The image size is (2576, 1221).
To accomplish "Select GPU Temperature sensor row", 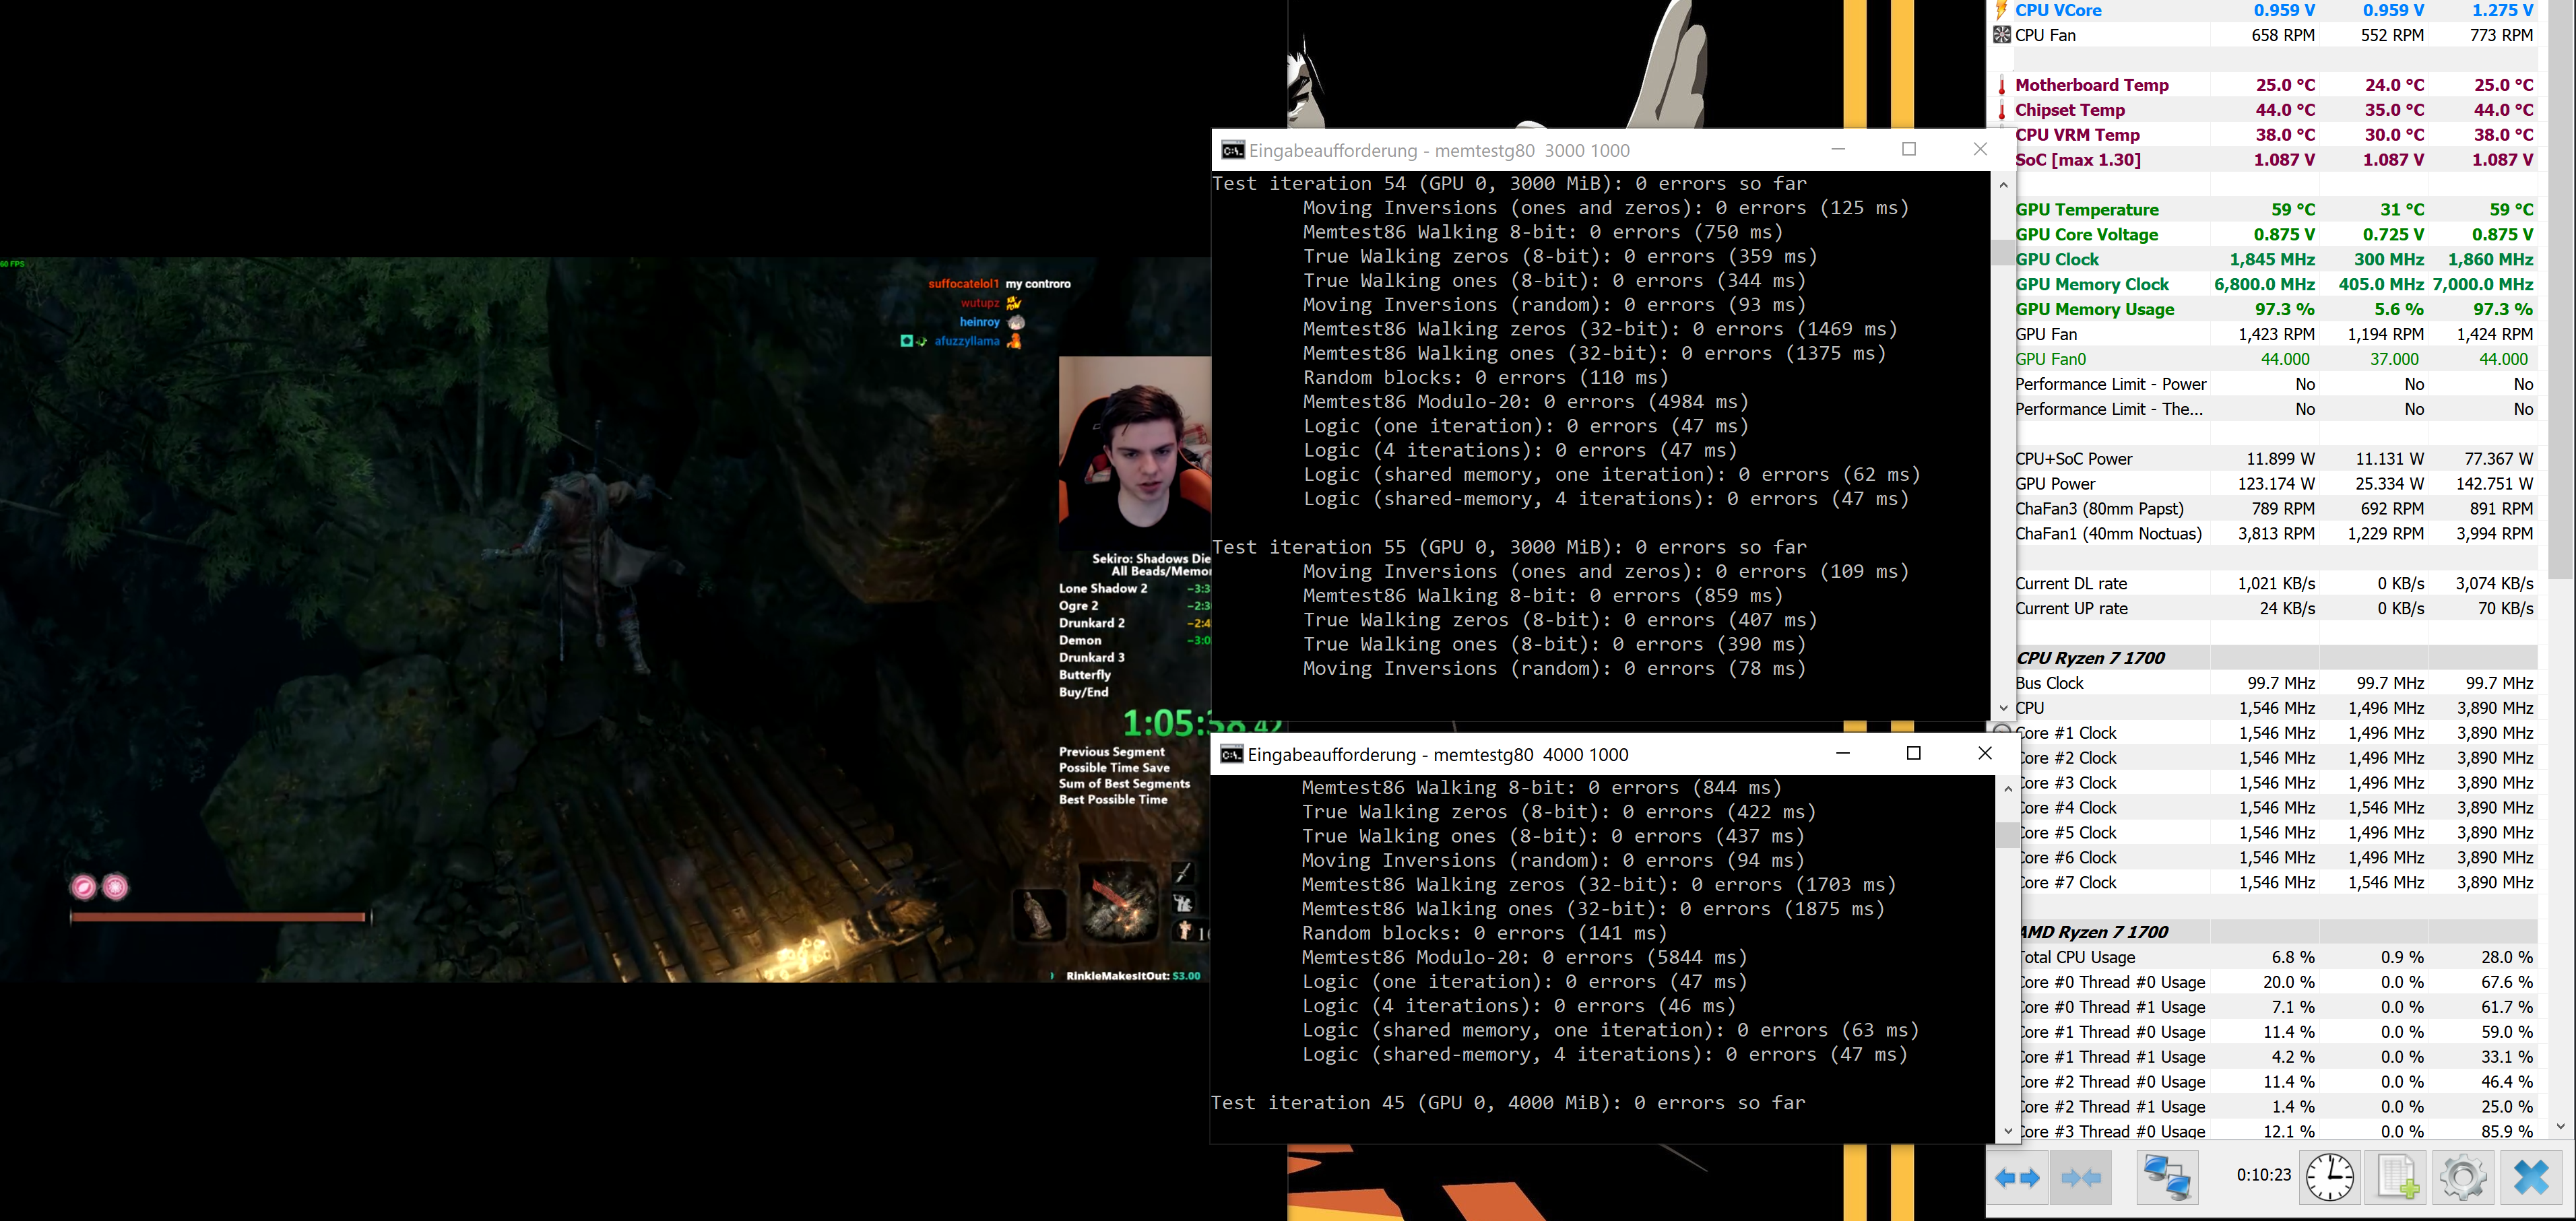I will [2087, 210].
